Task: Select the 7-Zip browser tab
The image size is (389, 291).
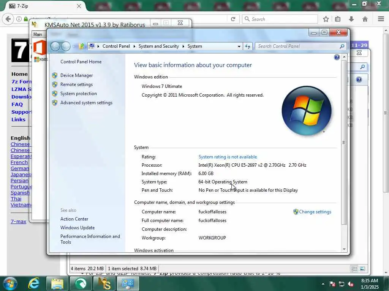Action: tap(44, 6)
